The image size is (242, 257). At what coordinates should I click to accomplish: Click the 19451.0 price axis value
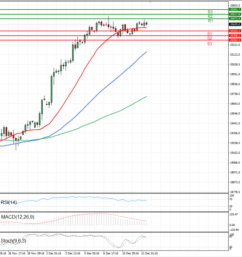235,123
